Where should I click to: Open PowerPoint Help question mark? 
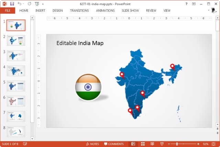pos(186,4)
